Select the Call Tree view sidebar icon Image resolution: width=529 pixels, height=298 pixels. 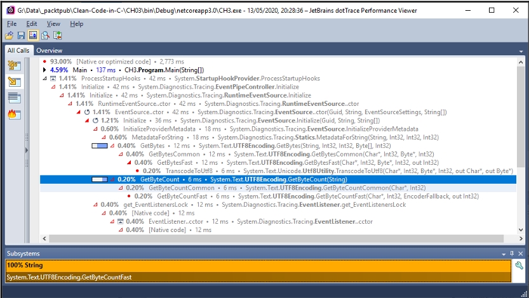pos(14,82)
